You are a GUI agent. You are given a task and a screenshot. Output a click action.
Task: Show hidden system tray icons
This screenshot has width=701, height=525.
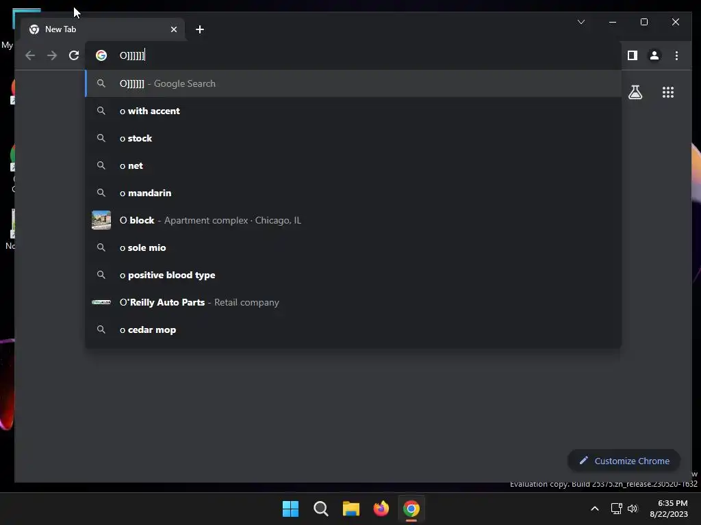click(595, 509)
